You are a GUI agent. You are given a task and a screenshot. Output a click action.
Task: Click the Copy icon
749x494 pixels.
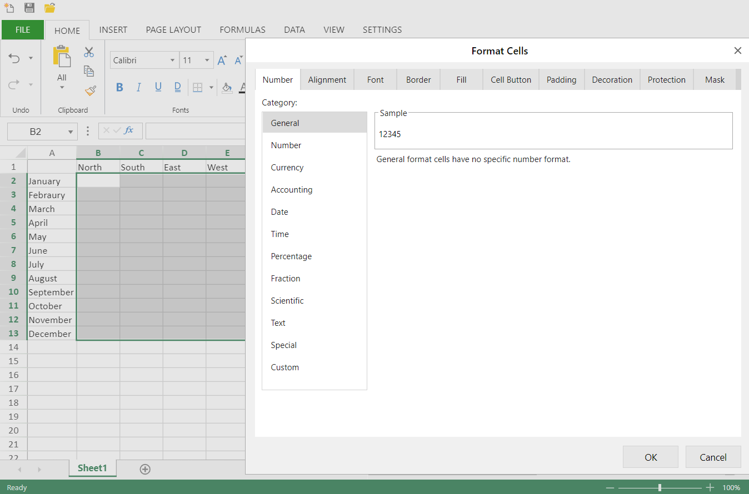(89, 71)
